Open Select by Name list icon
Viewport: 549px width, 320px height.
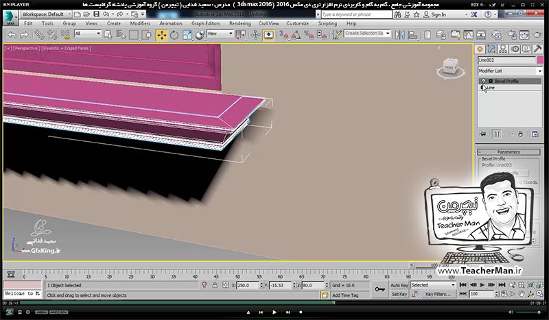121,35
